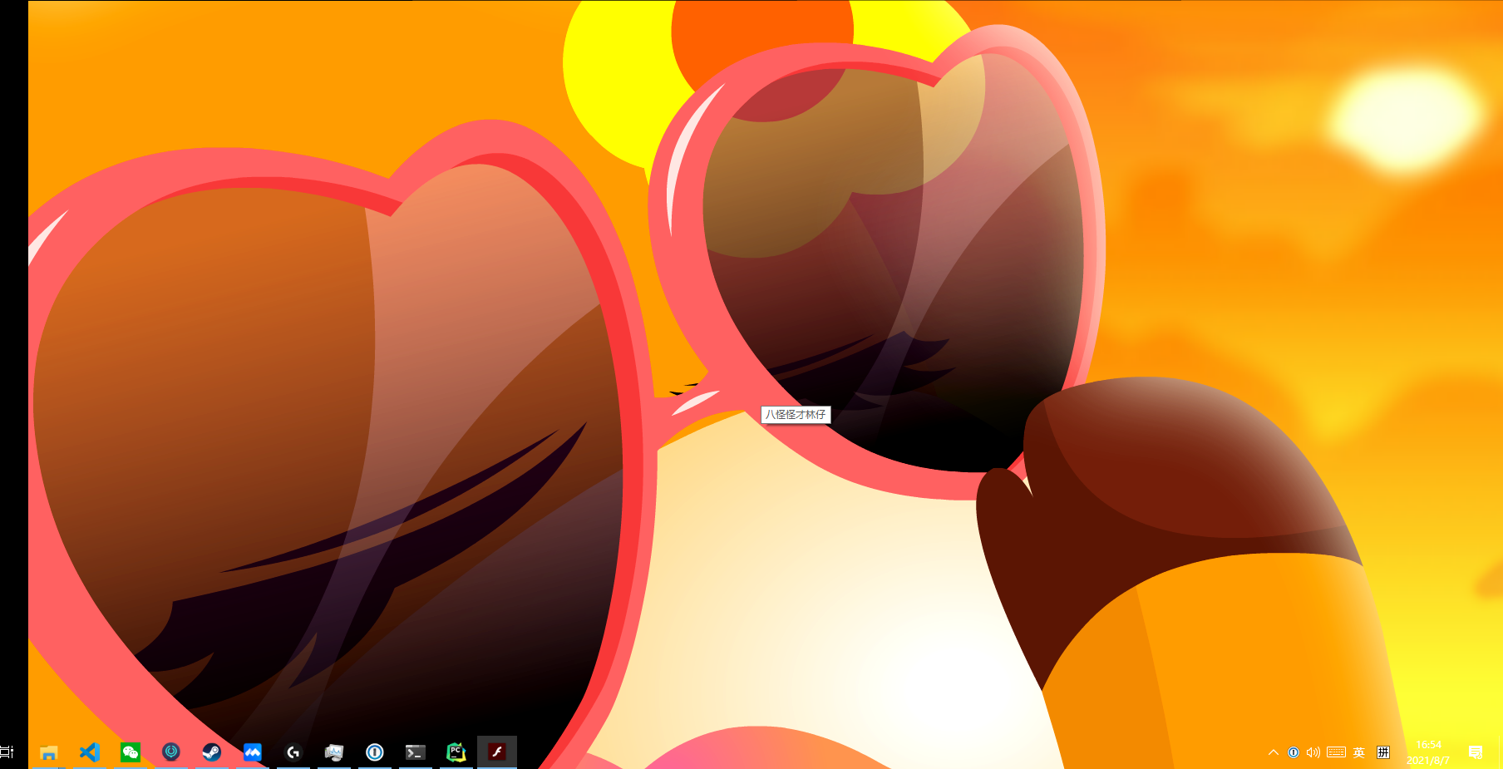The image size is (1503, 769).
Task: Open the volume control in the tray
Action: [x=1313, y=752]
